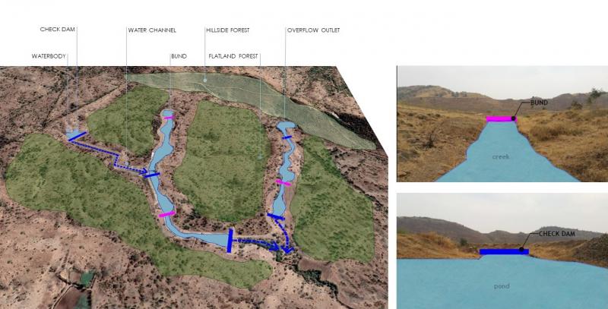Click the rounded pond at right creek's top

point(286,126)
